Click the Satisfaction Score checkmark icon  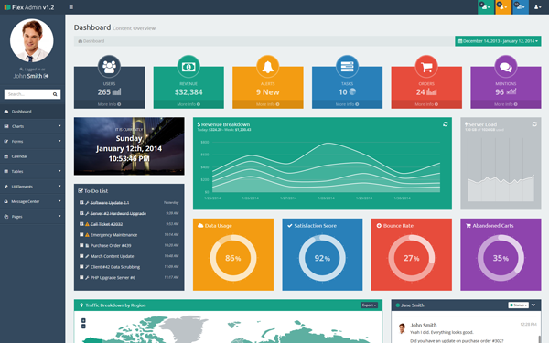tap(289, 226)
